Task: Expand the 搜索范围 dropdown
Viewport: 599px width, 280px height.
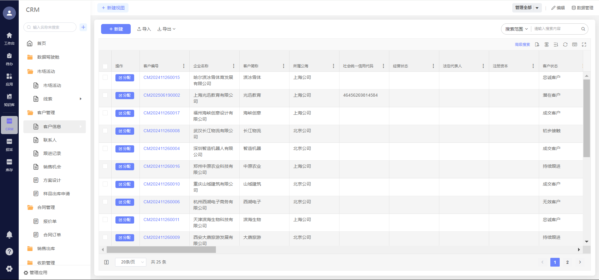Action: [516, 29]
